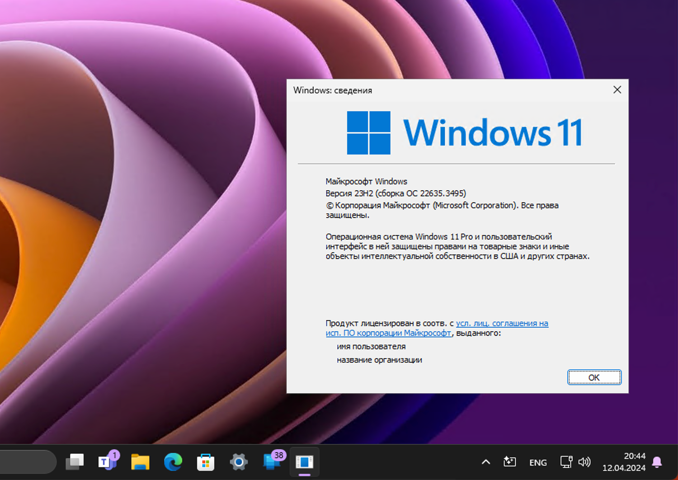
Task: Open Microsoft Edge from the taskbar
Action: (173, 462)
